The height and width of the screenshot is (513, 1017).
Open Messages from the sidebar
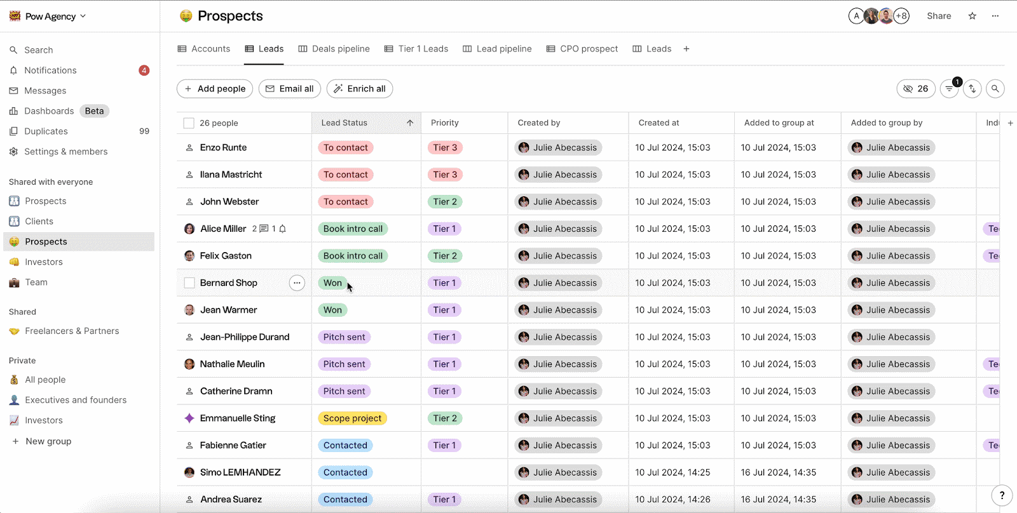pyautogui.click(x=44, y=91)
